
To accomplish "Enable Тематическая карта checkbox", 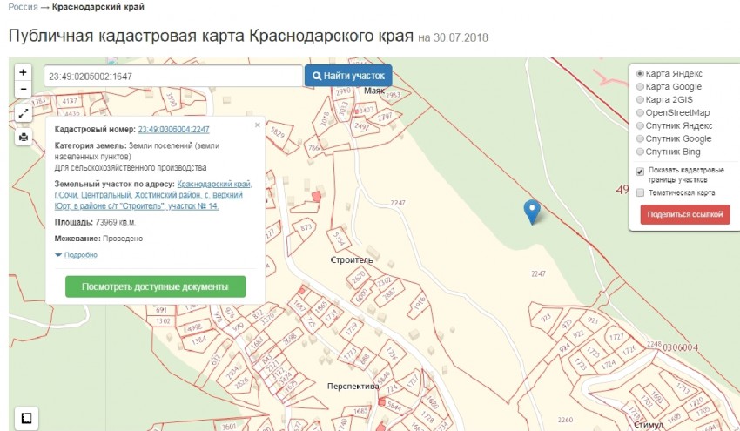I will tap(641, 192).
